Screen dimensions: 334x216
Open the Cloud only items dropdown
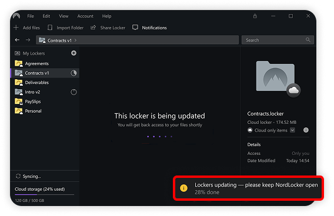tap(292, 130)
